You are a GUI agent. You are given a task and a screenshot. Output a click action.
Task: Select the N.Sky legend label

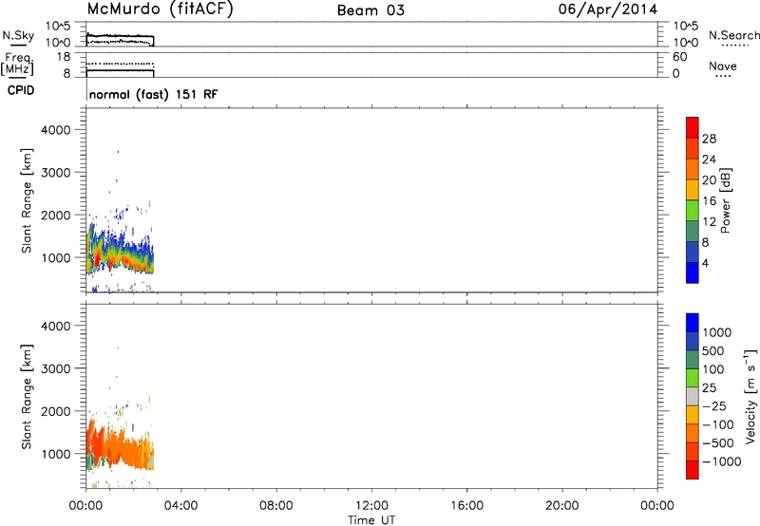point(18,35)
